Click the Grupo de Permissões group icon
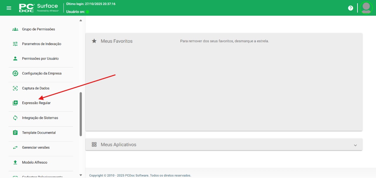 pyautogui.click(x=15, y=29)
